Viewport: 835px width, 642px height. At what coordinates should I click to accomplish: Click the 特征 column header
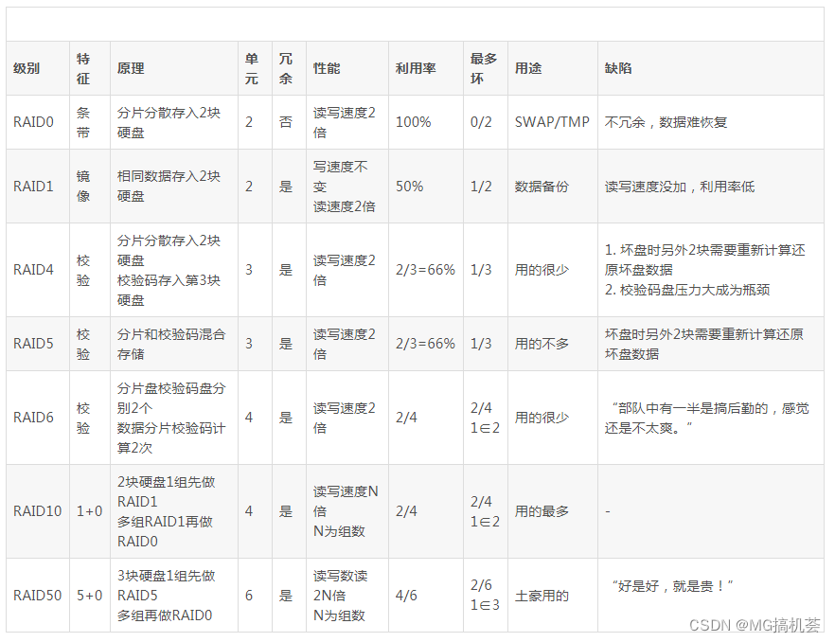pos(90,68)
